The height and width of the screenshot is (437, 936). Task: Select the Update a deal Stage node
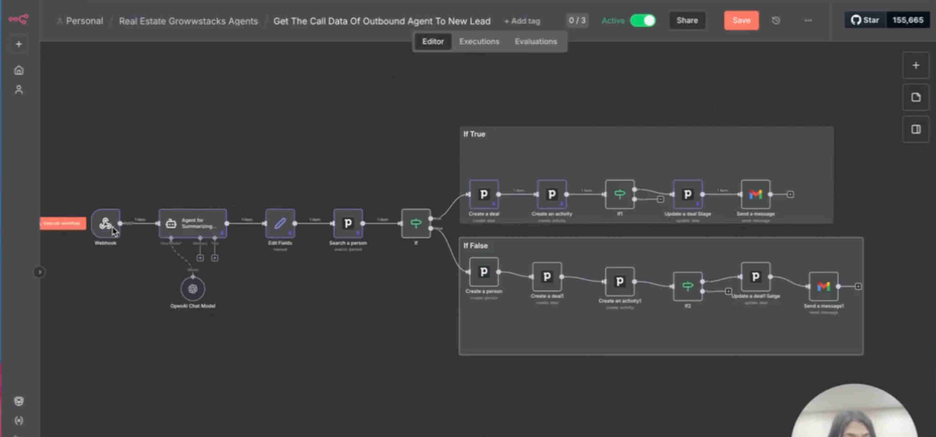point(687,194)
